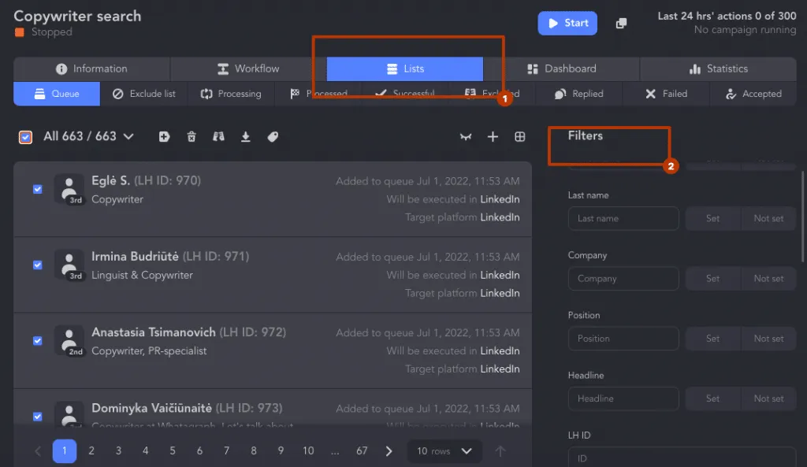Go to previous page arrow

(38, 451)
